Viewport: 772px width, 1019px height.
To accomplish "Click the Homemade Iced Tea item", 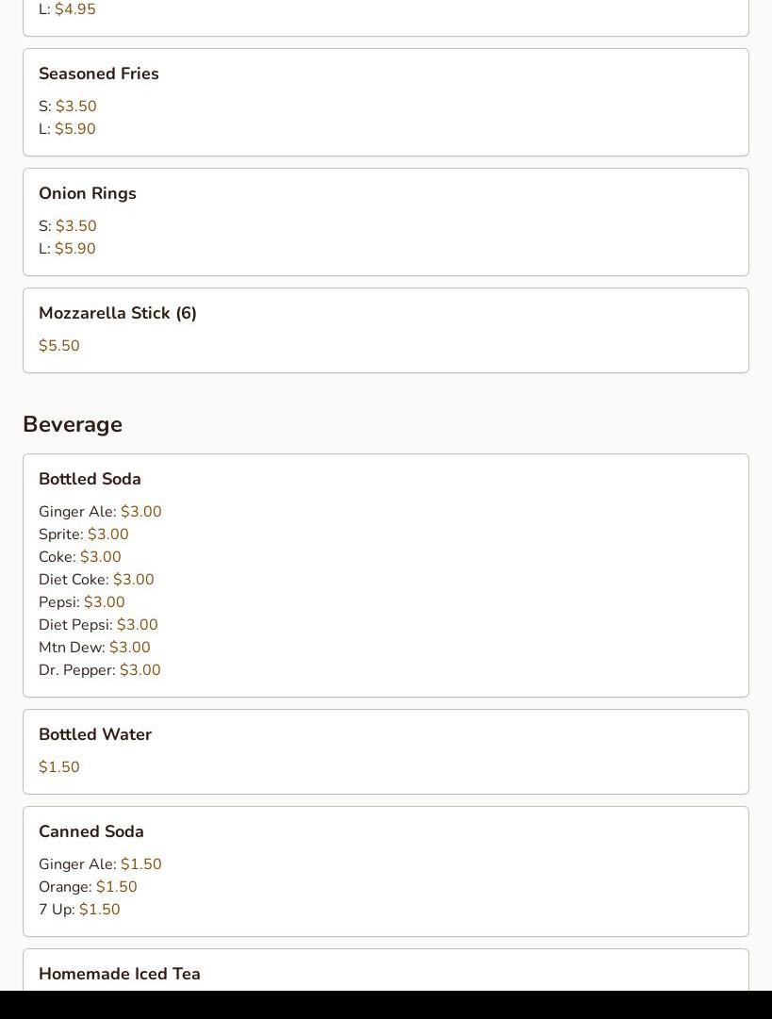I will 120,974.
